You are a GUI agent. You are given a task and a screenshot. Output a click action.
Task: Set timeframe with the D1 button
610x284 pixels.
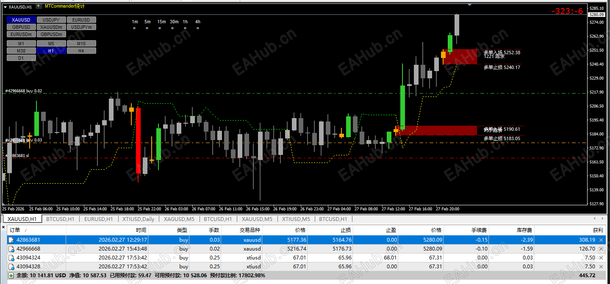[21, 58]
